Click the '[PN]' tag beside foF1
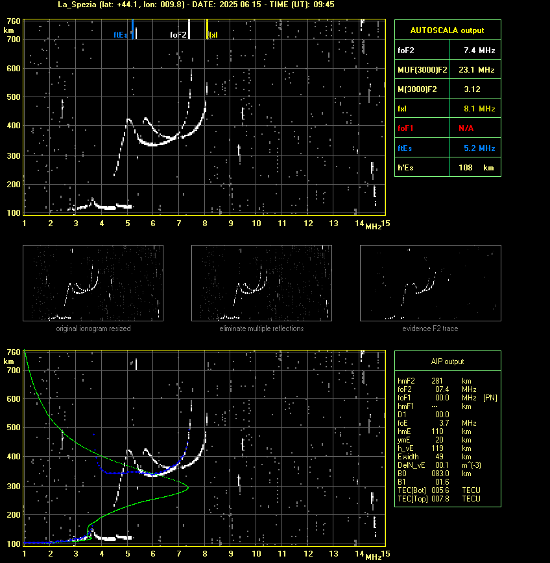 (490, 398)
